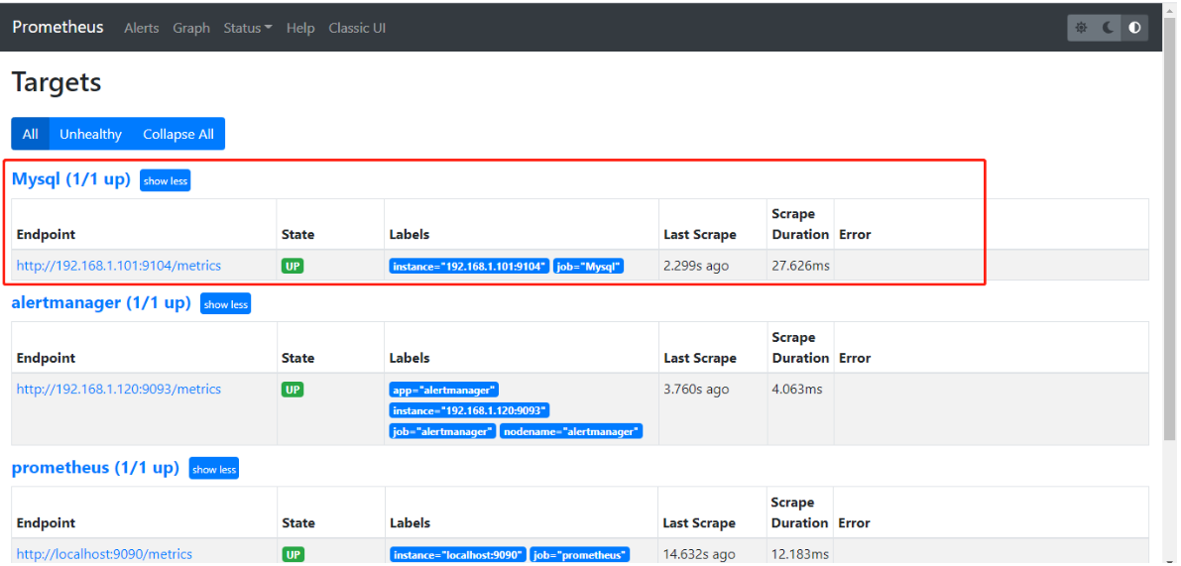Open the Help link in navbar
This screenshot has width=1181, height=566.
click(x=300, y=28)
